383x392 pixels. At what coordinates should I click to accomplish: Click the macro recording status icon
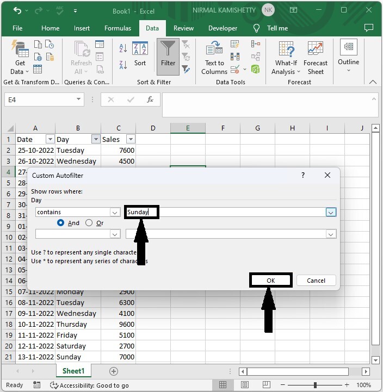click(x=37, y=385)
